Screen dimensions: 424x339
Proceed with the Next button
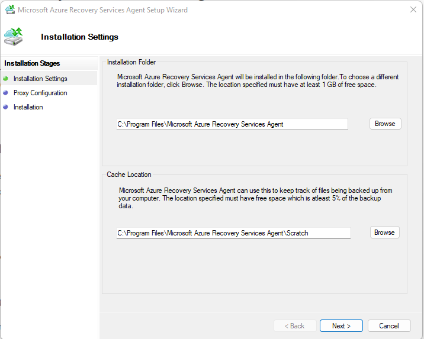click(341, 326)
